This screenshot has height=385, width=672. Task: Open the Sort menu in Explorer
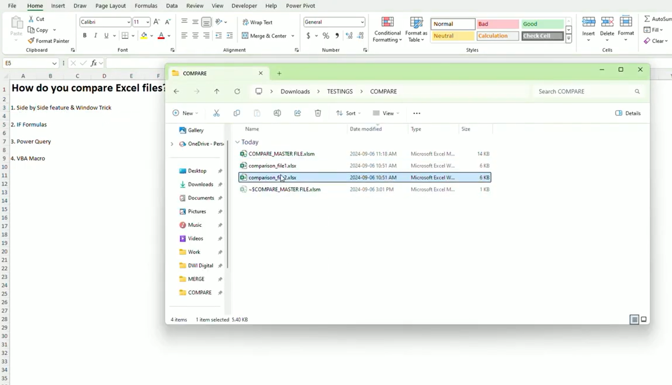click(348, 113)
